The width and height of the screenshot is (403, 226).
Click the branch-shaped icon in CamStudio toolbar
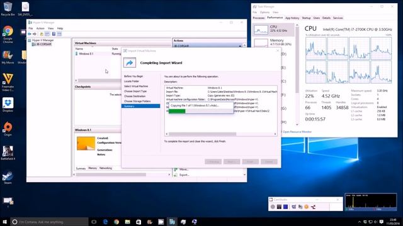pyautogui.click(x=313, y=207)
